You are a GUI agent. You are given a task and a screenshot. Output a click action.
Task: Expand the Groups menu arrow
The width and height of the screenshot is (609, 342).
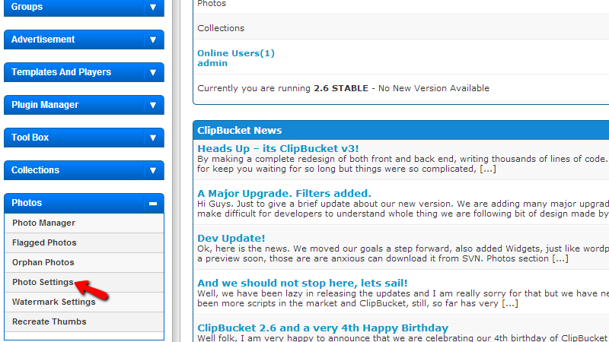coord(153,7)
